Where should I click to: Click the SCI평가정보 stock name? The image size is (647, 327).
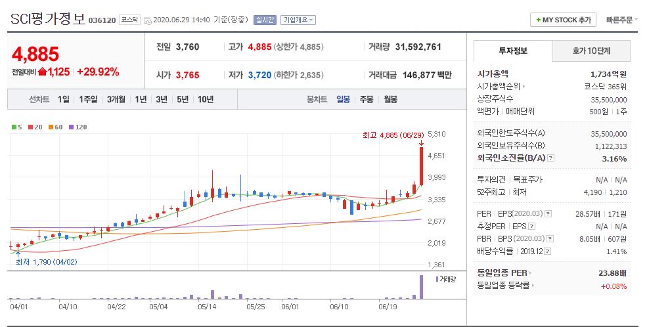(x=48, y=19)
